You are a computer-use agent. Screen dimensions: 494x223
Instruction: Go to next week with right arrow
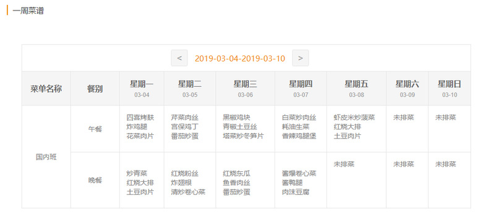point(300,58)
